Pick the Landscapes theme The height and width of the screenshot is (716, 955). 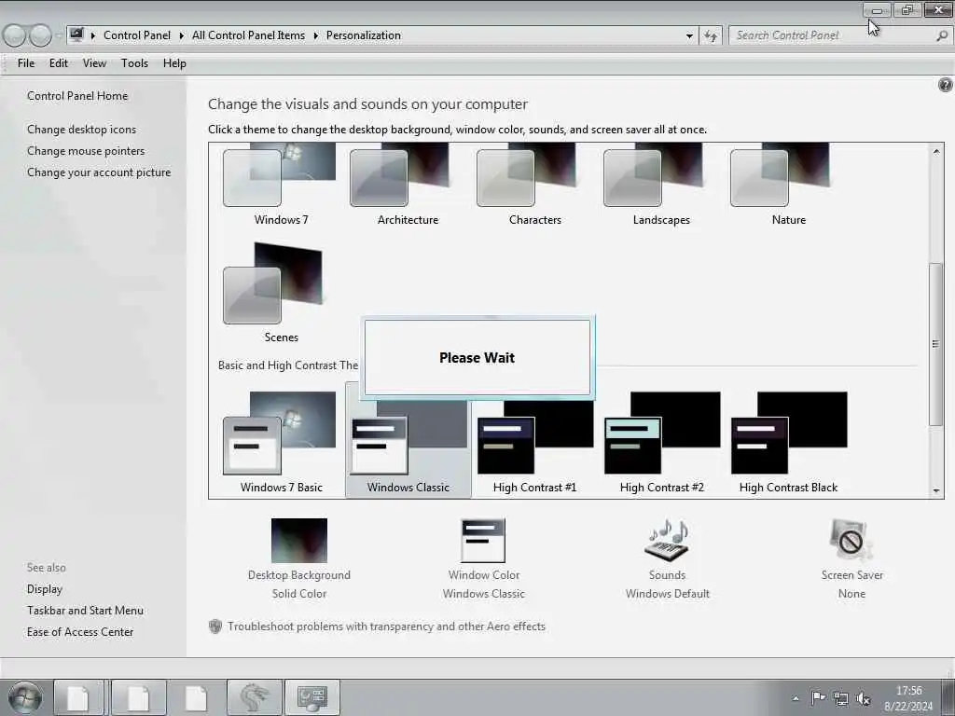pyautogui.click(x=661, y=185)
